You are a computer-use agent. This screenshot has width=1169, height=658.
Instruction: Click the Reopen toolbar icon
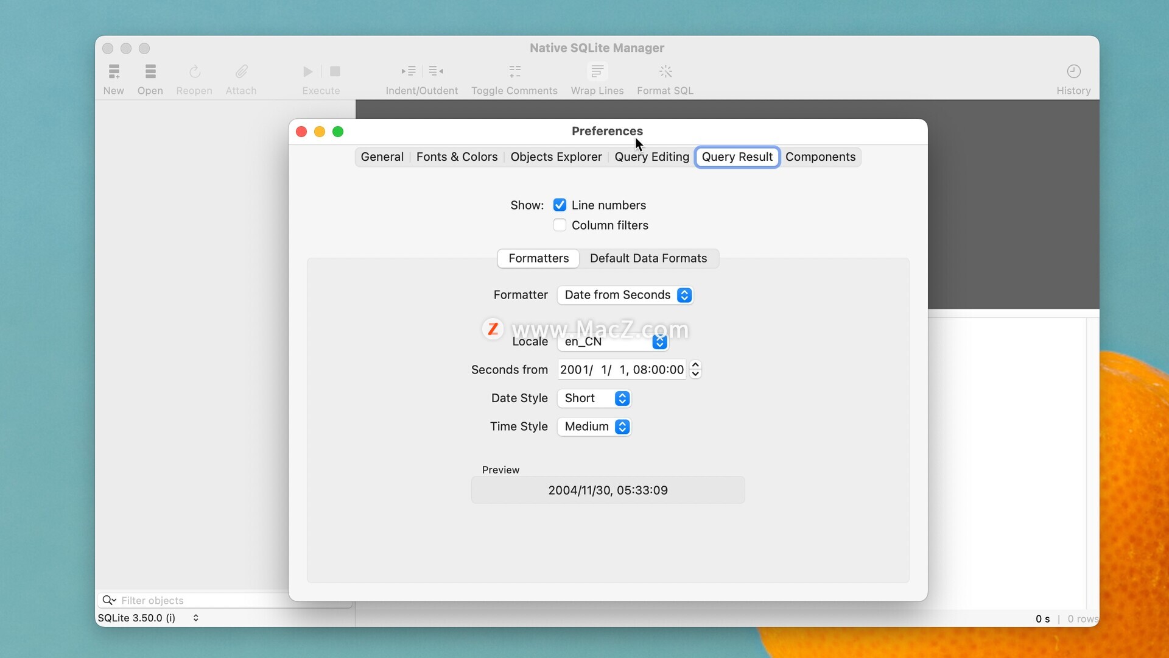click(x=194, y=72)
